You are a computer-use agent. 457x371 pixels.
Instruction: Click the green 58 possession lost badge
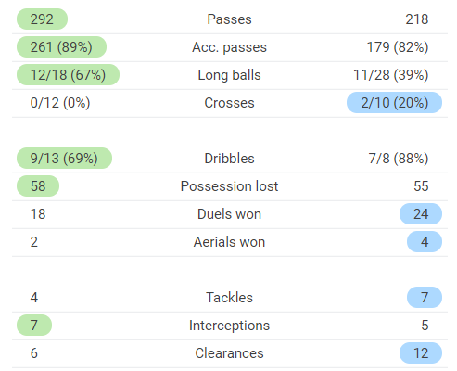tap(38, 186)
